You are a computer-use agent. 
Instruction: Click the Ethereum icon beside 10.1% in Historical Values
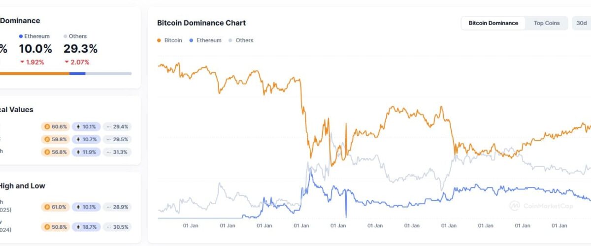[78, 126]
